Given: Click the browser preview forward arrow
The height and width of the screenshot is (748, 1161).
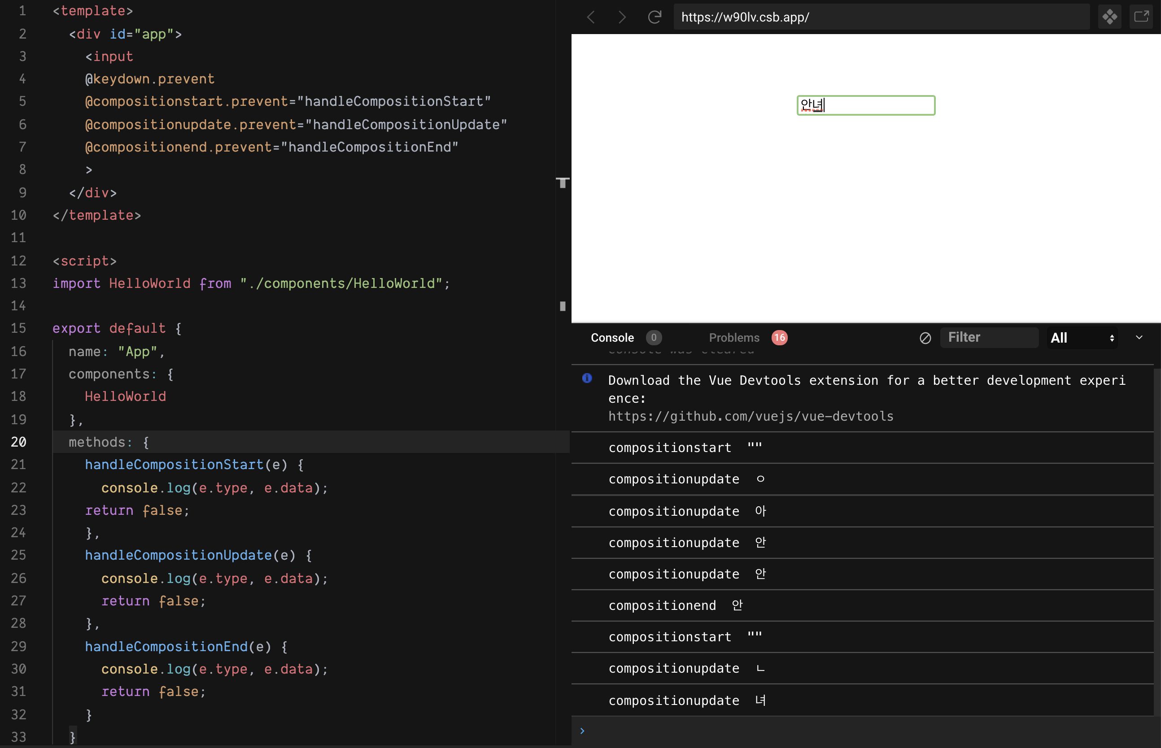Looking at the screenshot, I should [622, 17].
